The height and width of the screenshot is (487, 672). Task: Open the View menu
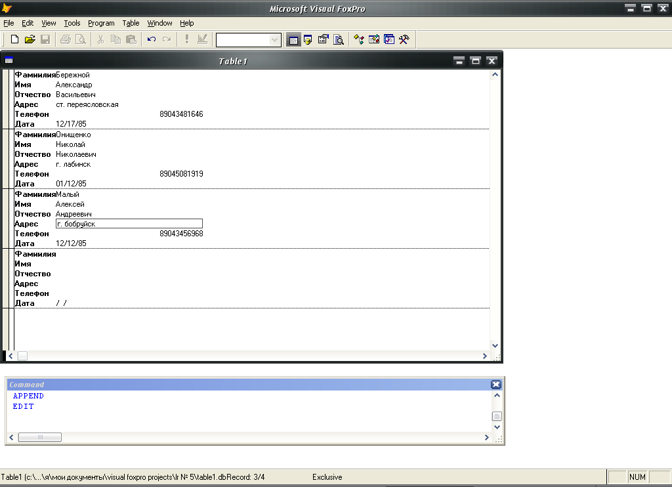tap(49, 23)
